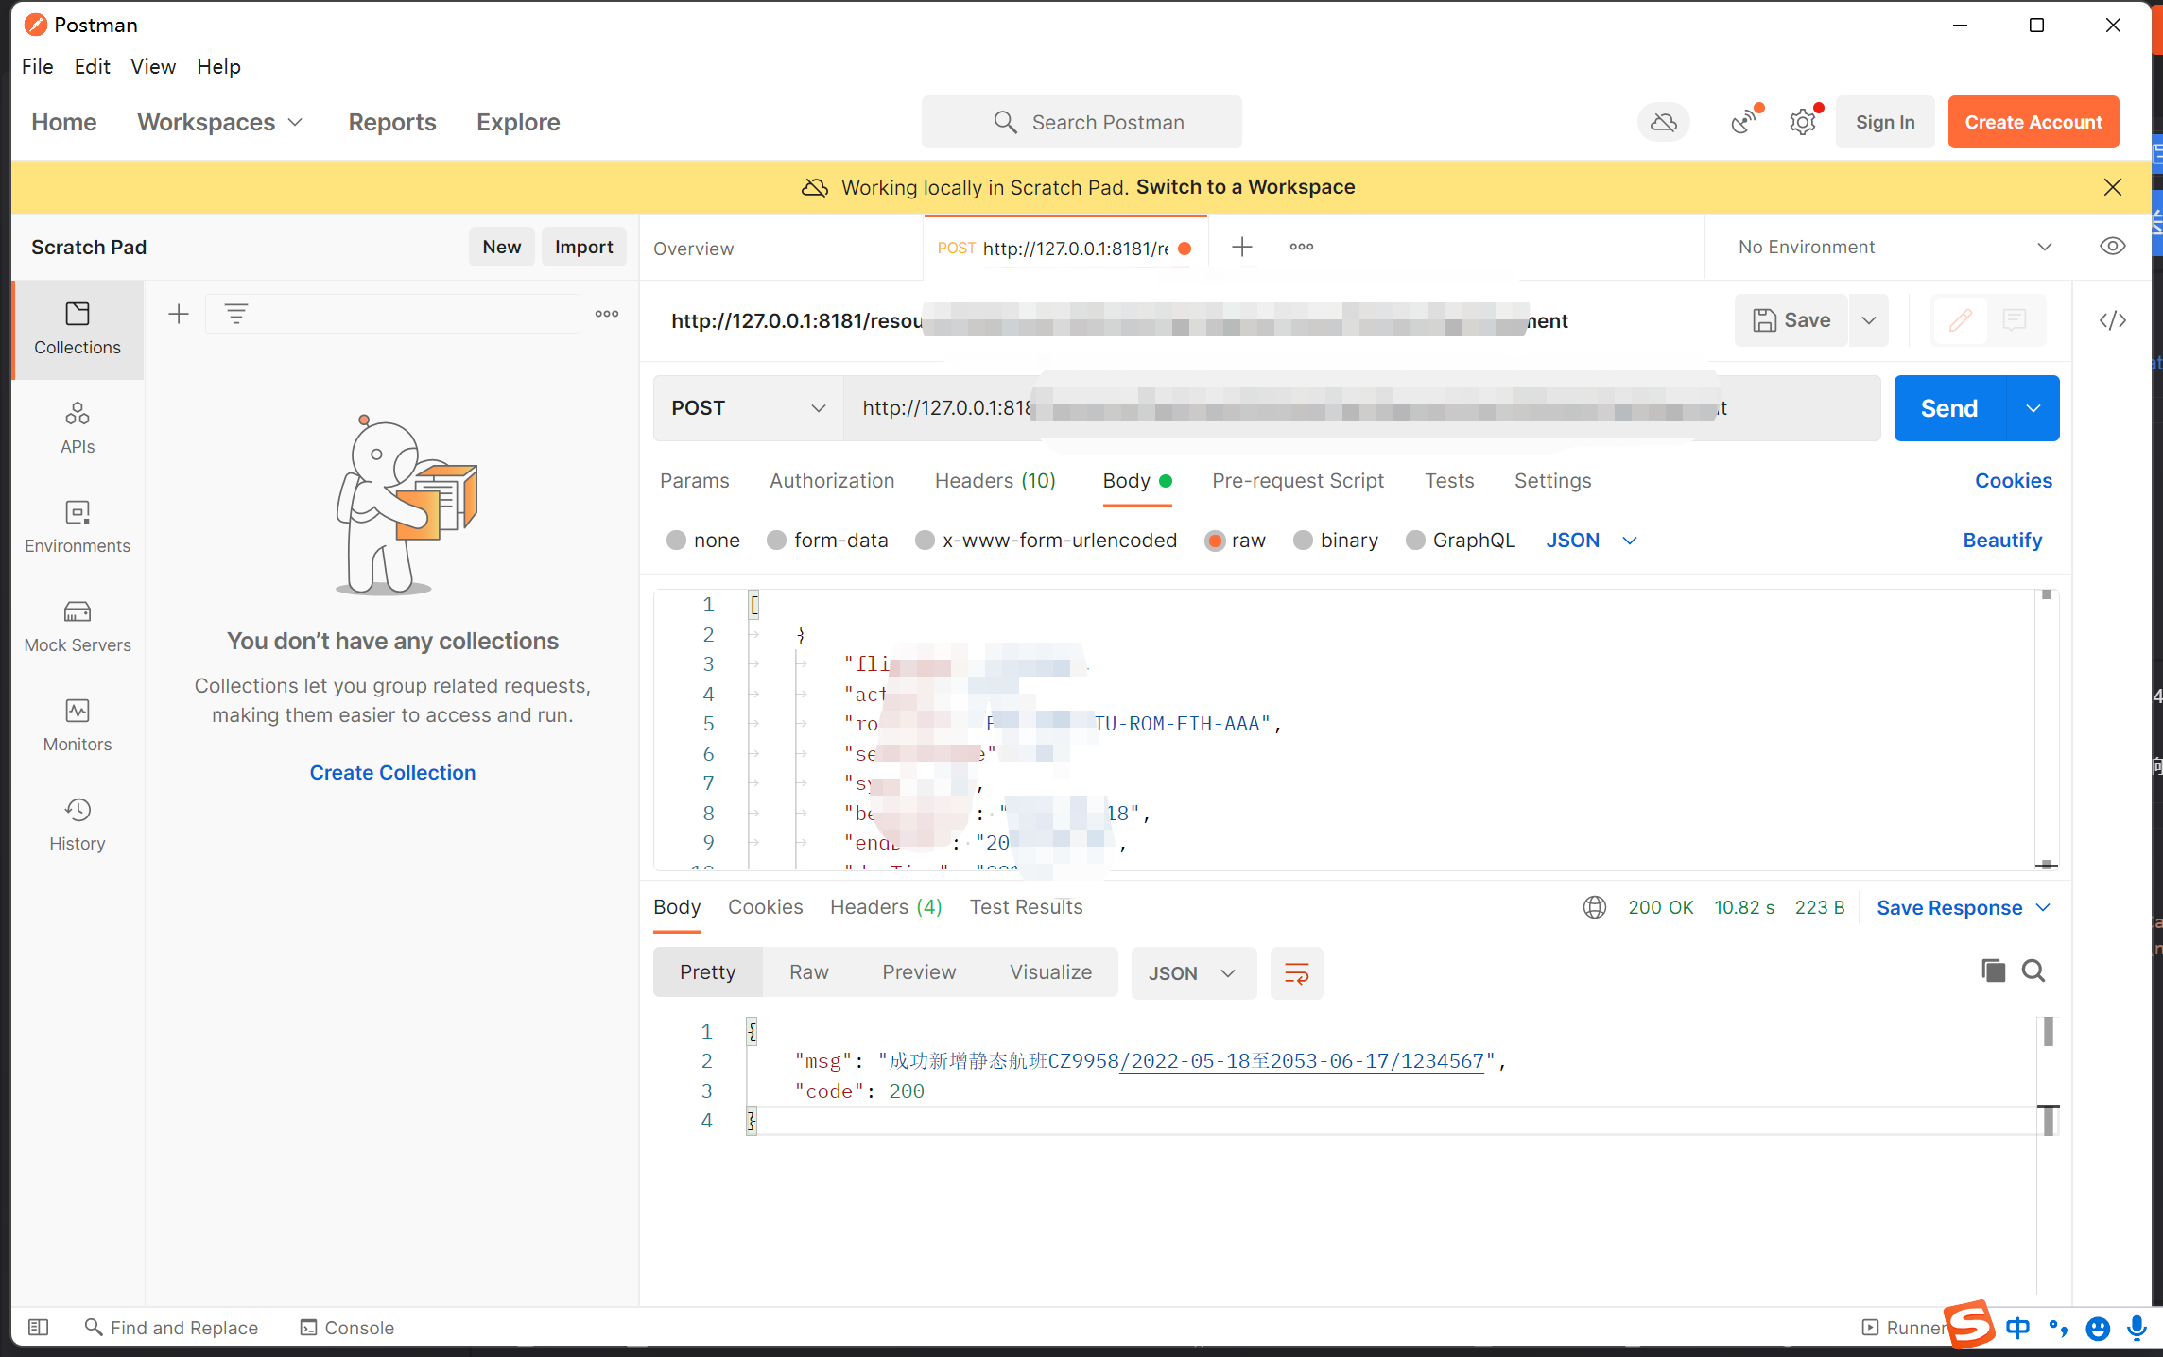Open the response JSON format dropdown
This screenshot has width=2163, height=1357.
click(x=1193, y=972)
